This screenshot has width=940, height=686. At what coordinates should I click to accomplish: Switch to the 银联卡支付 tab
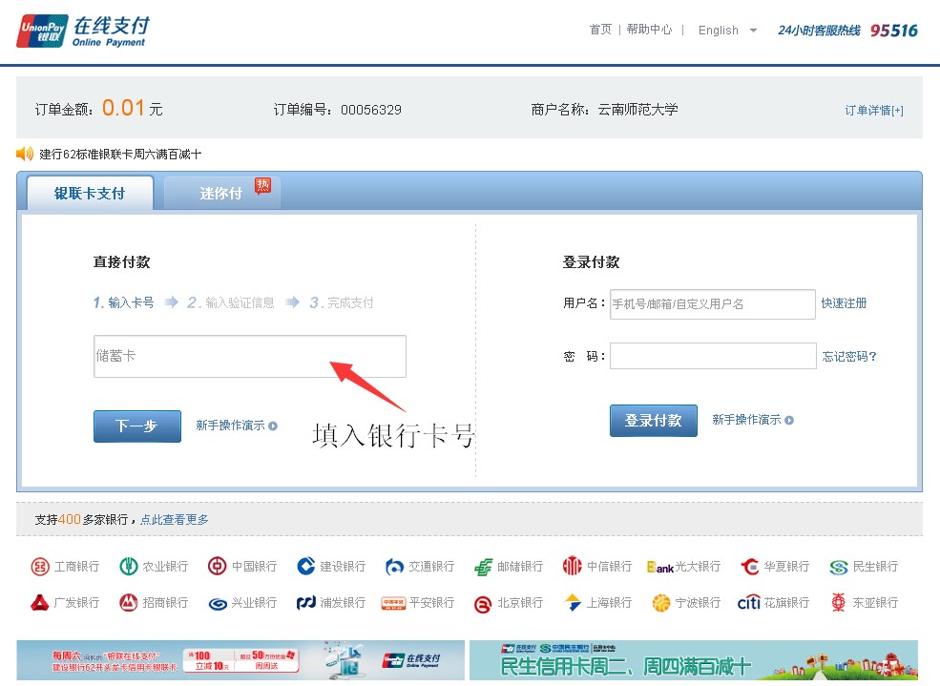pos(90,194)
